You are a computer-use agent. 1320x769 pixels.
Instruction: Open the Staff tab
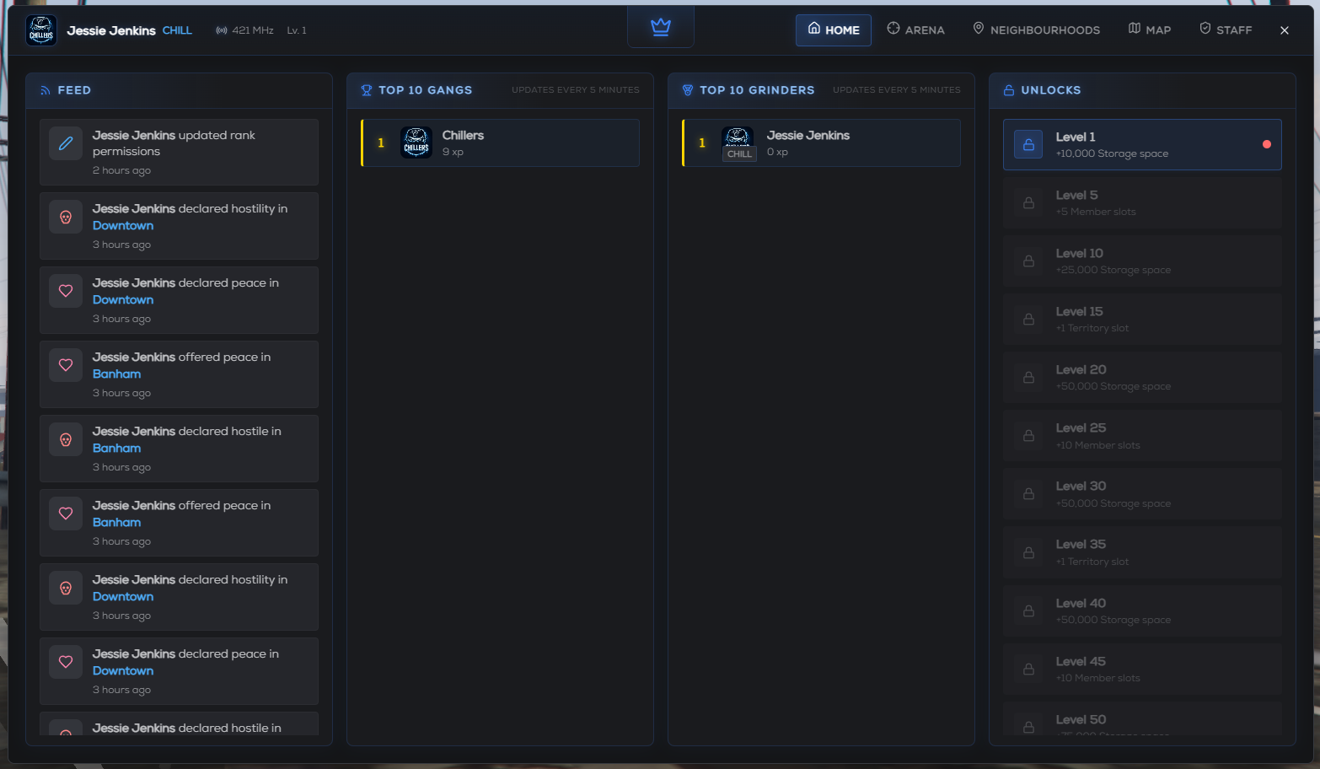pos(1226,30)
